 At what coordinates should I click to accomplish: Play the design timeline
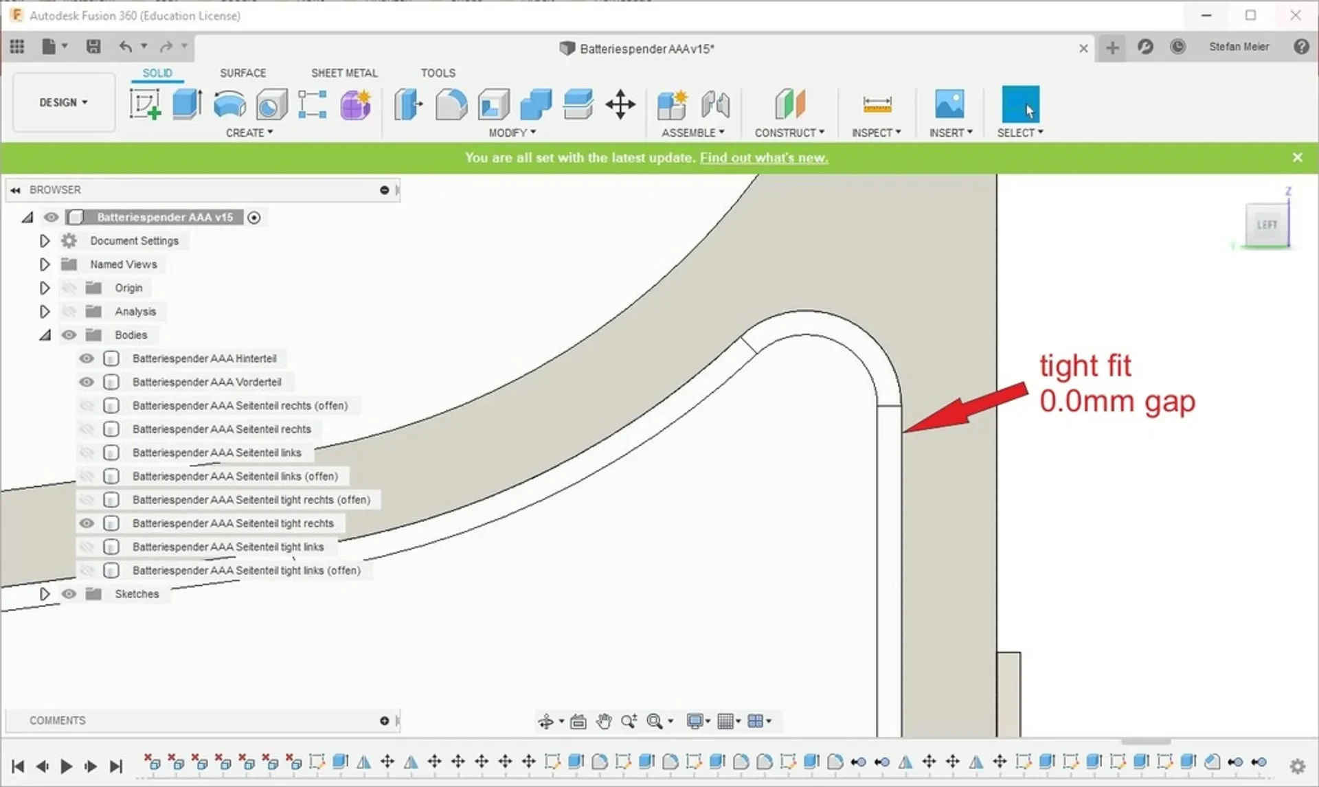point(66,766)
